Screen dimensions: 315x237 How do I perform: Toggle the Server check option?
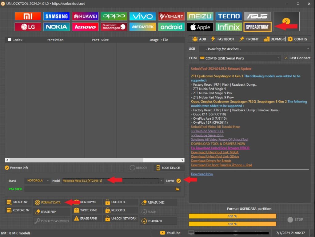click(x=179, y=181)
